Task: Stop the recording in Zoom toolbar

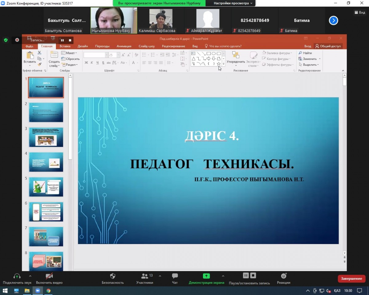Action: (253, 275)
